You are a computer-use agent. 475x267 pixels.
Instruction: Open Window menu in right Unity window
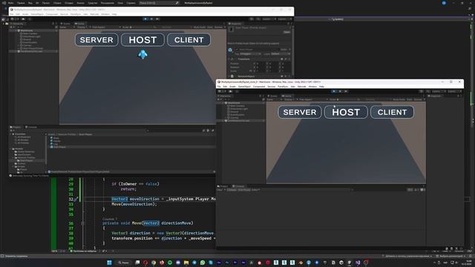tap(312, 87)
